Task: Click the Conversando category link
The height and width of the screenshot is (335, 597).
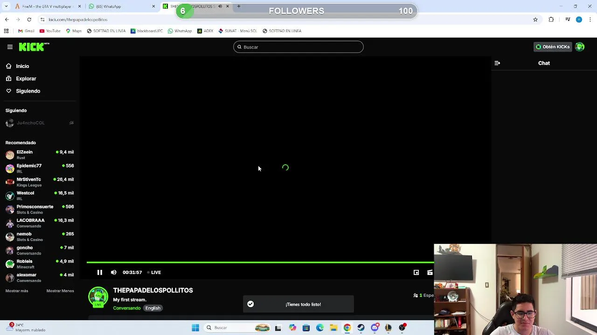Action: [126, 308]
